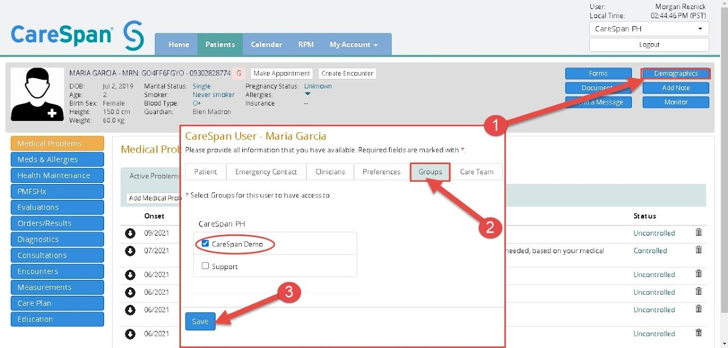Delete the Controlled problem using trash icon
The width and height of the screenshot is (728, 348).
point(699,250)
